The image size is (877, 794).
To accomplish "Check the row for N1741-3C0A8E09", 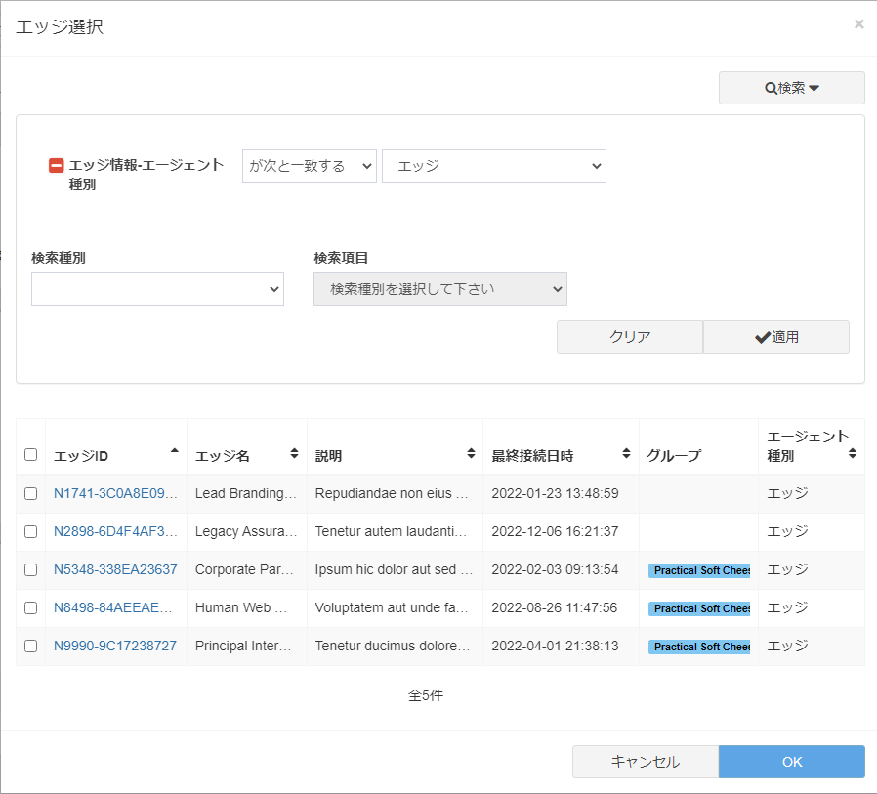I will (30, 494).
